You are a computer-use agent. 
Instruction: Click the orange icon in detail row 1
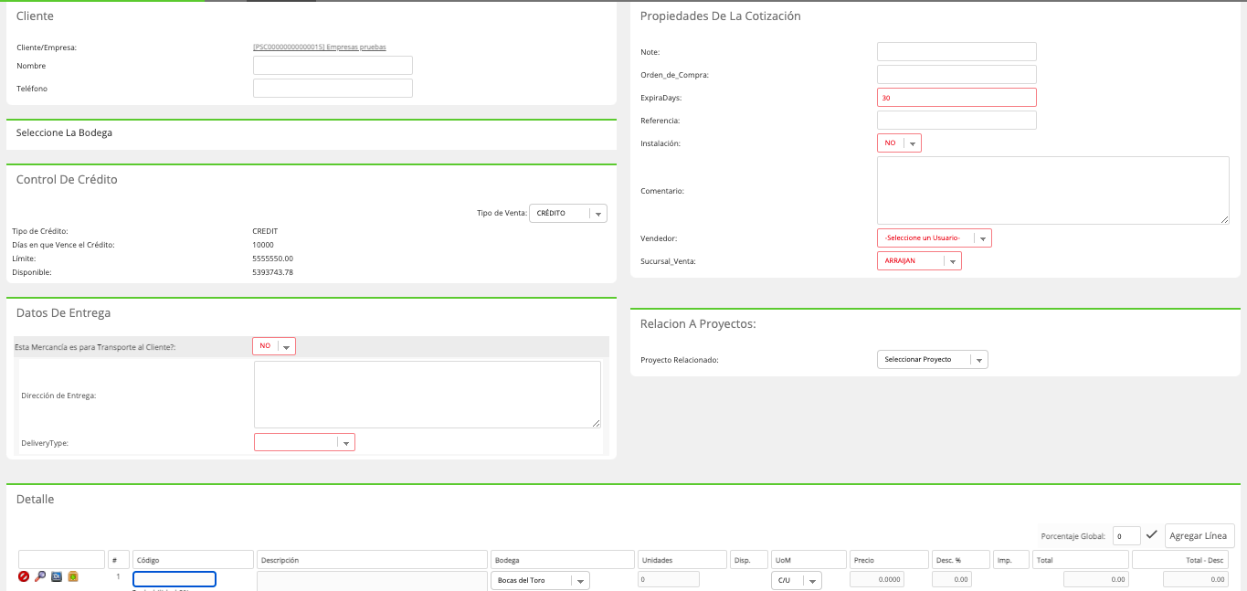73,576
